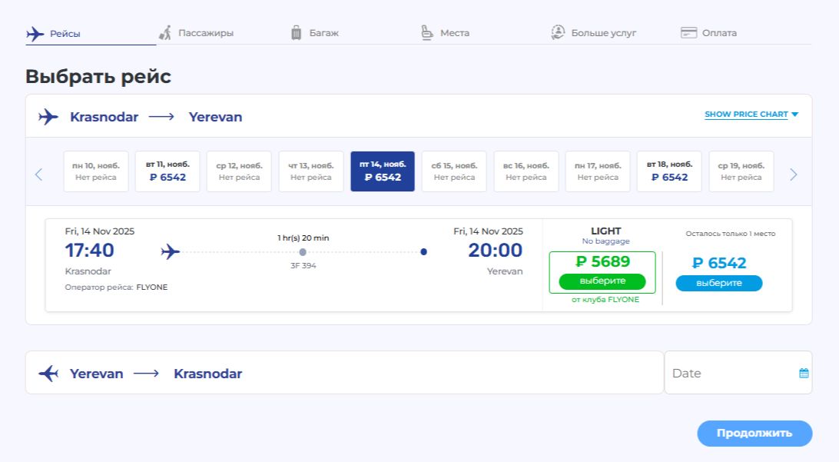The height and width of the screenshot is (462, 839).
Task: Click the calendar icon in Date field
Action: point(804,373)
